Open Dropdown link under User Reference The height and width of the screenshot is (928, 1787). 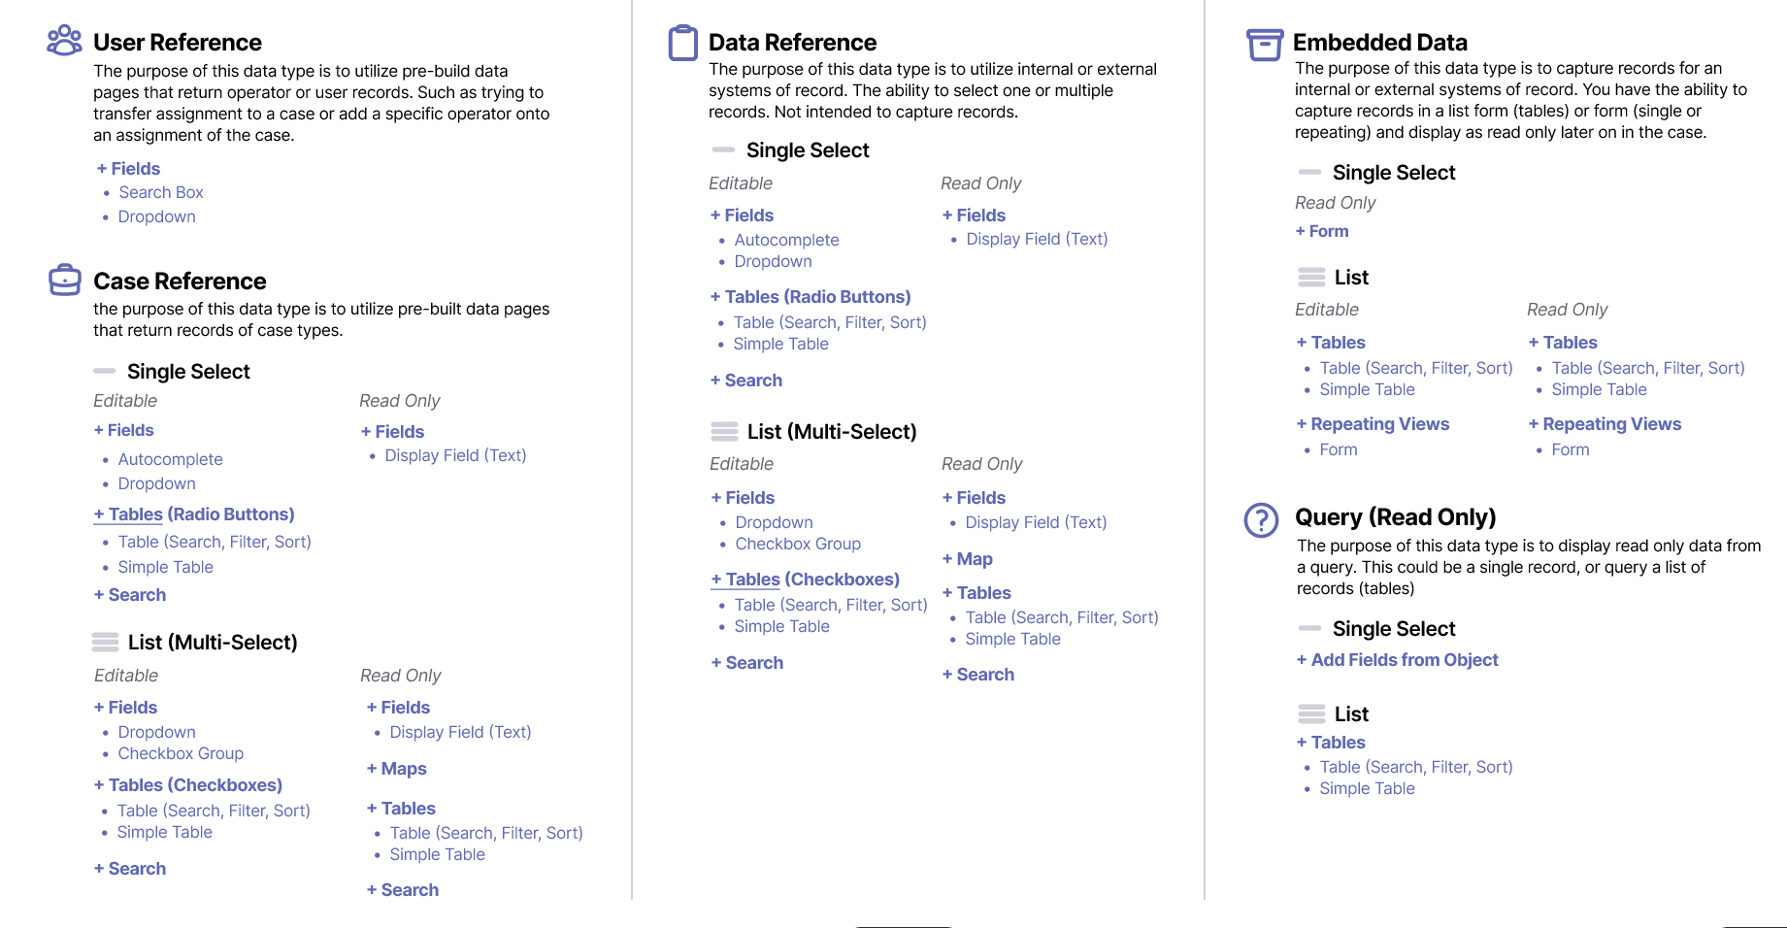[x=156, y=216]
